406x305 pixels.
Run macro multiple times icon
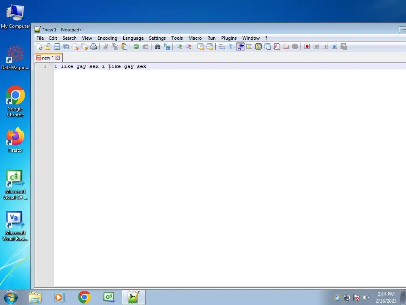(335, 47)
